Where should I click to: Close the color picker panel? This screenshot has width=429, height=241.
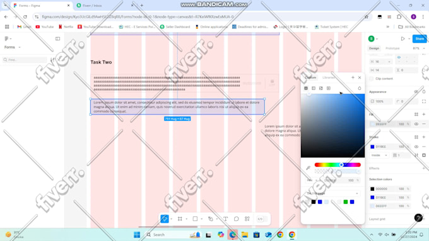360,77
